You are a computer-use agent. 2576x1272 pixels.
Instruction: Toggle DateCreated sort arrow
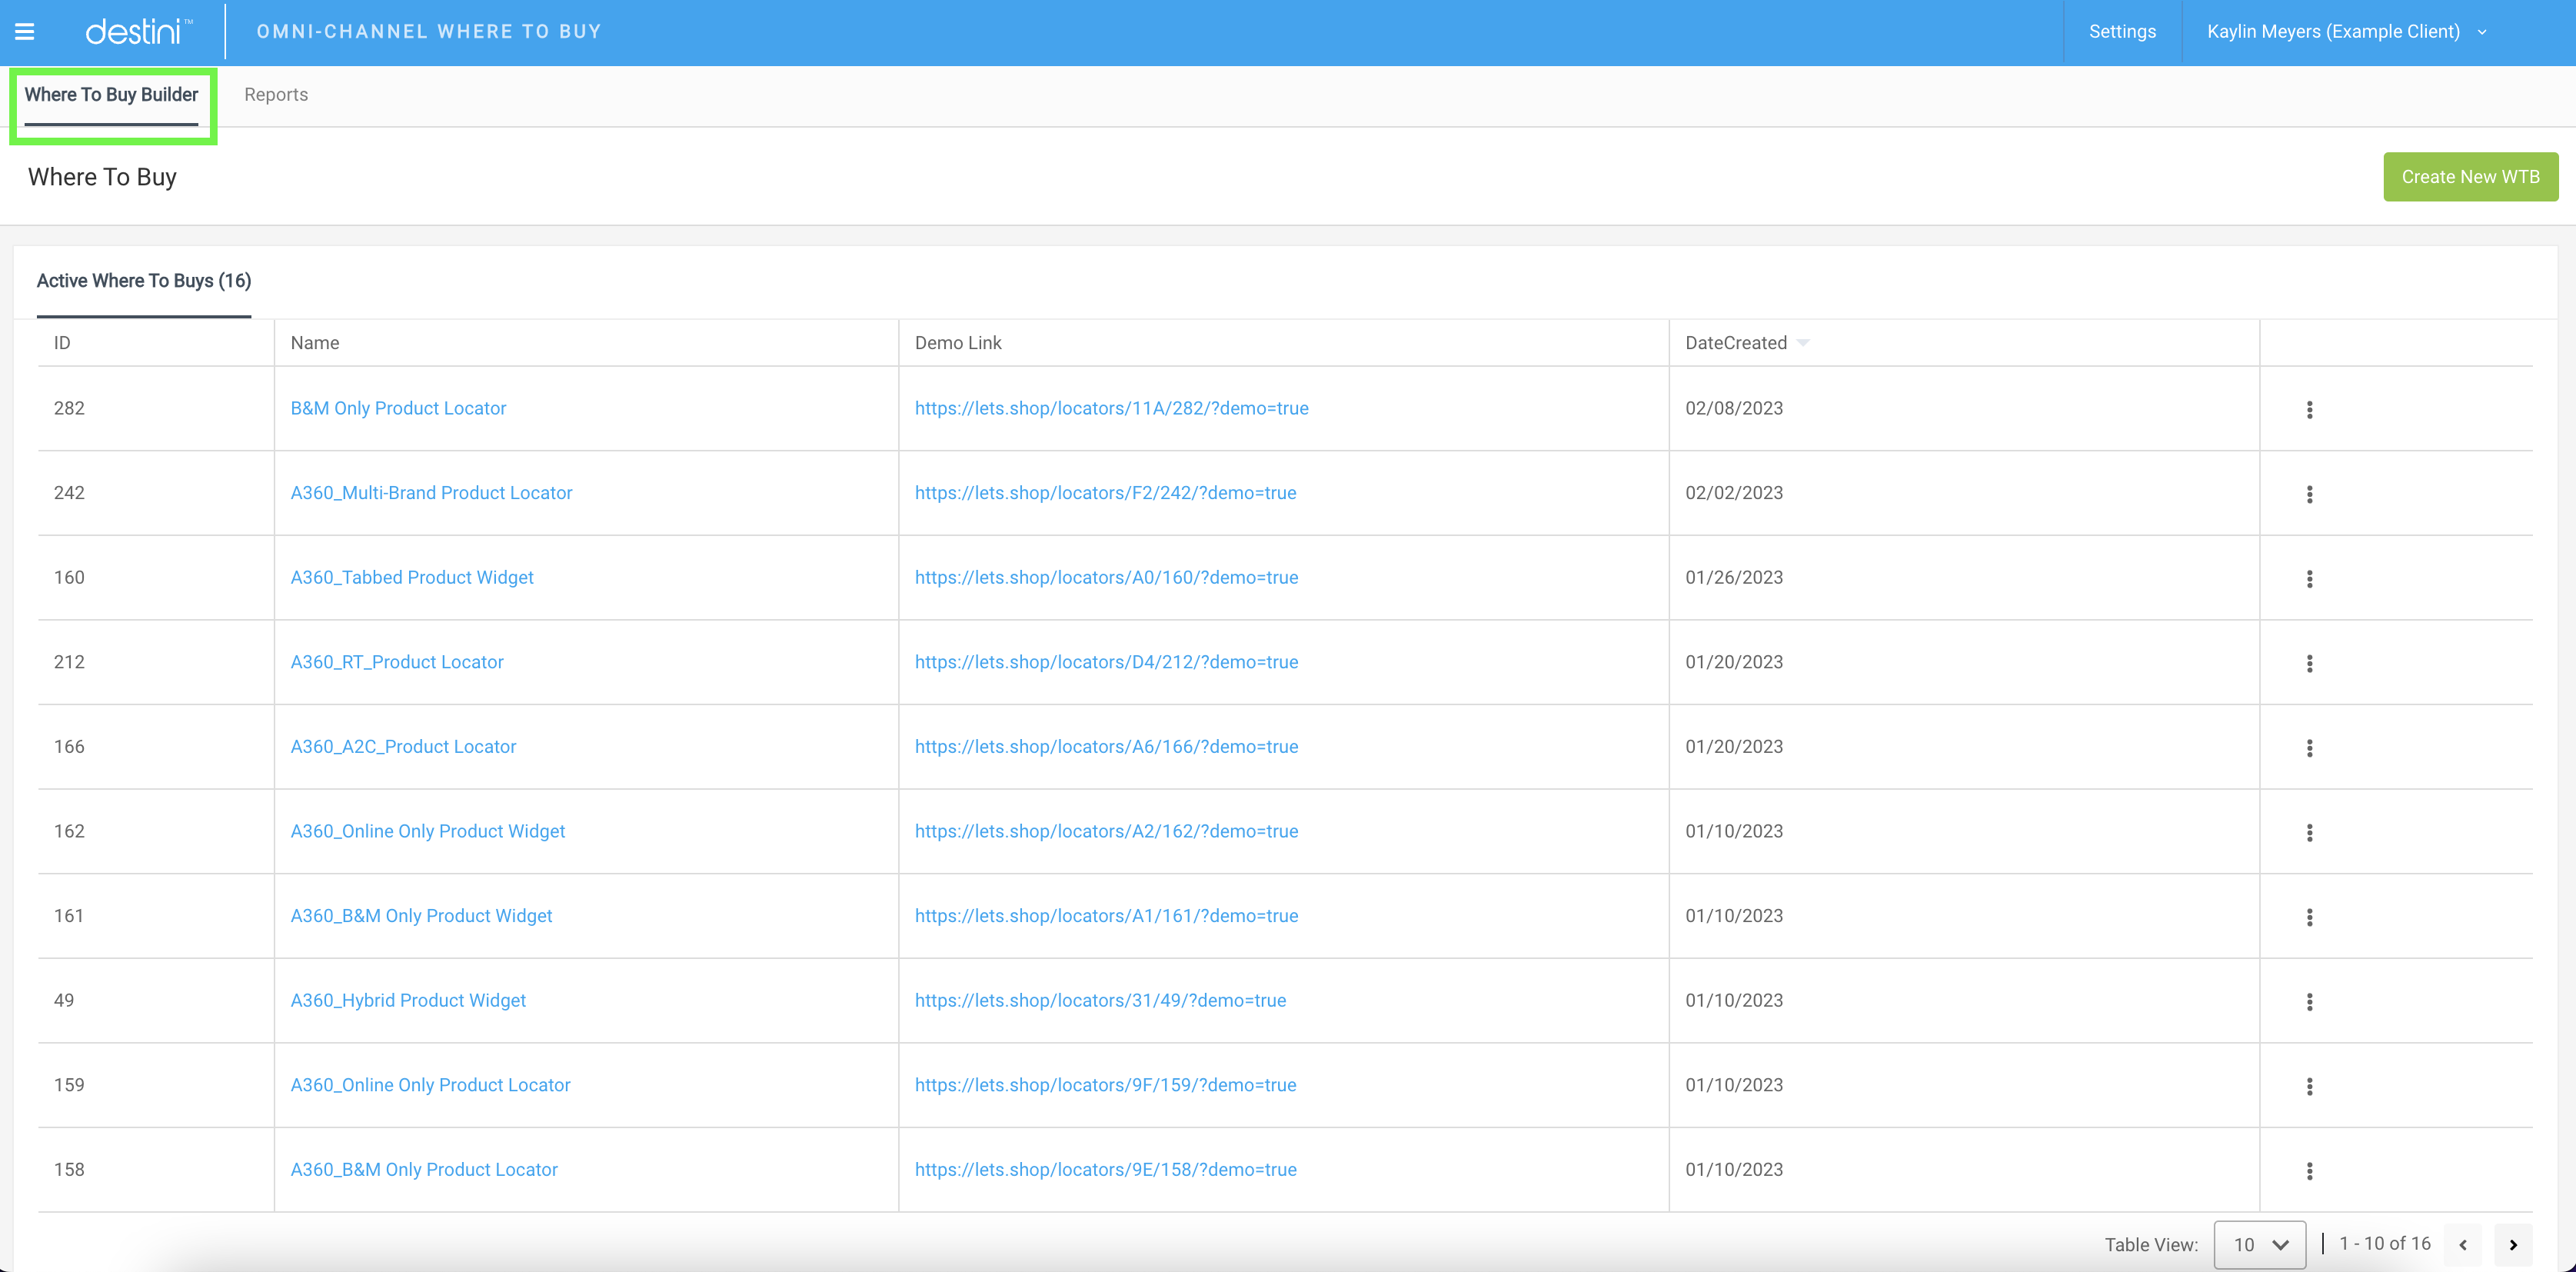(x=1803, y=343)
